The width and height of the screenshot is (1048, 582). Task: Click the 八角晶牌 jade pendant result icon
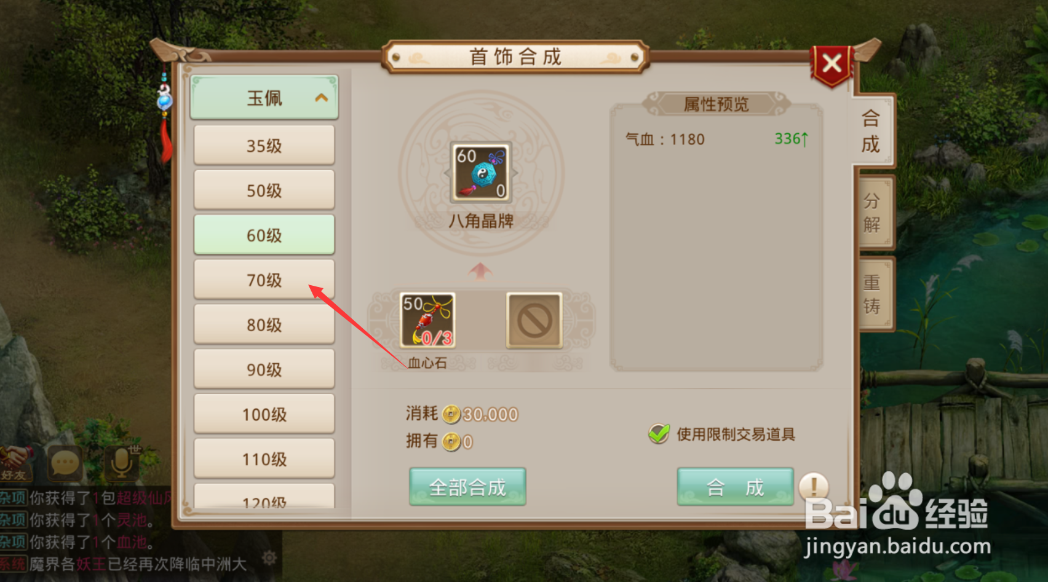coord(481,173)
